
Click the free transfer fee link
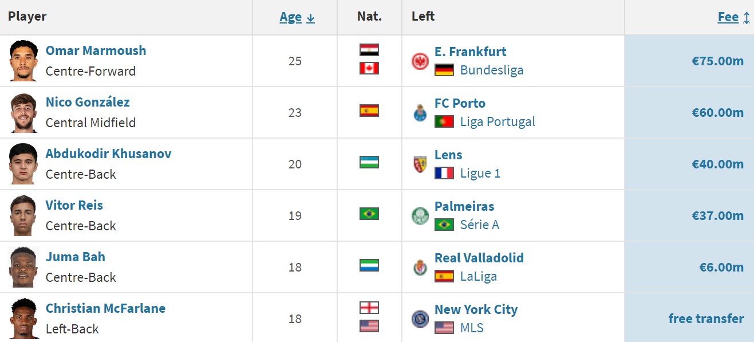click(706, 319)
